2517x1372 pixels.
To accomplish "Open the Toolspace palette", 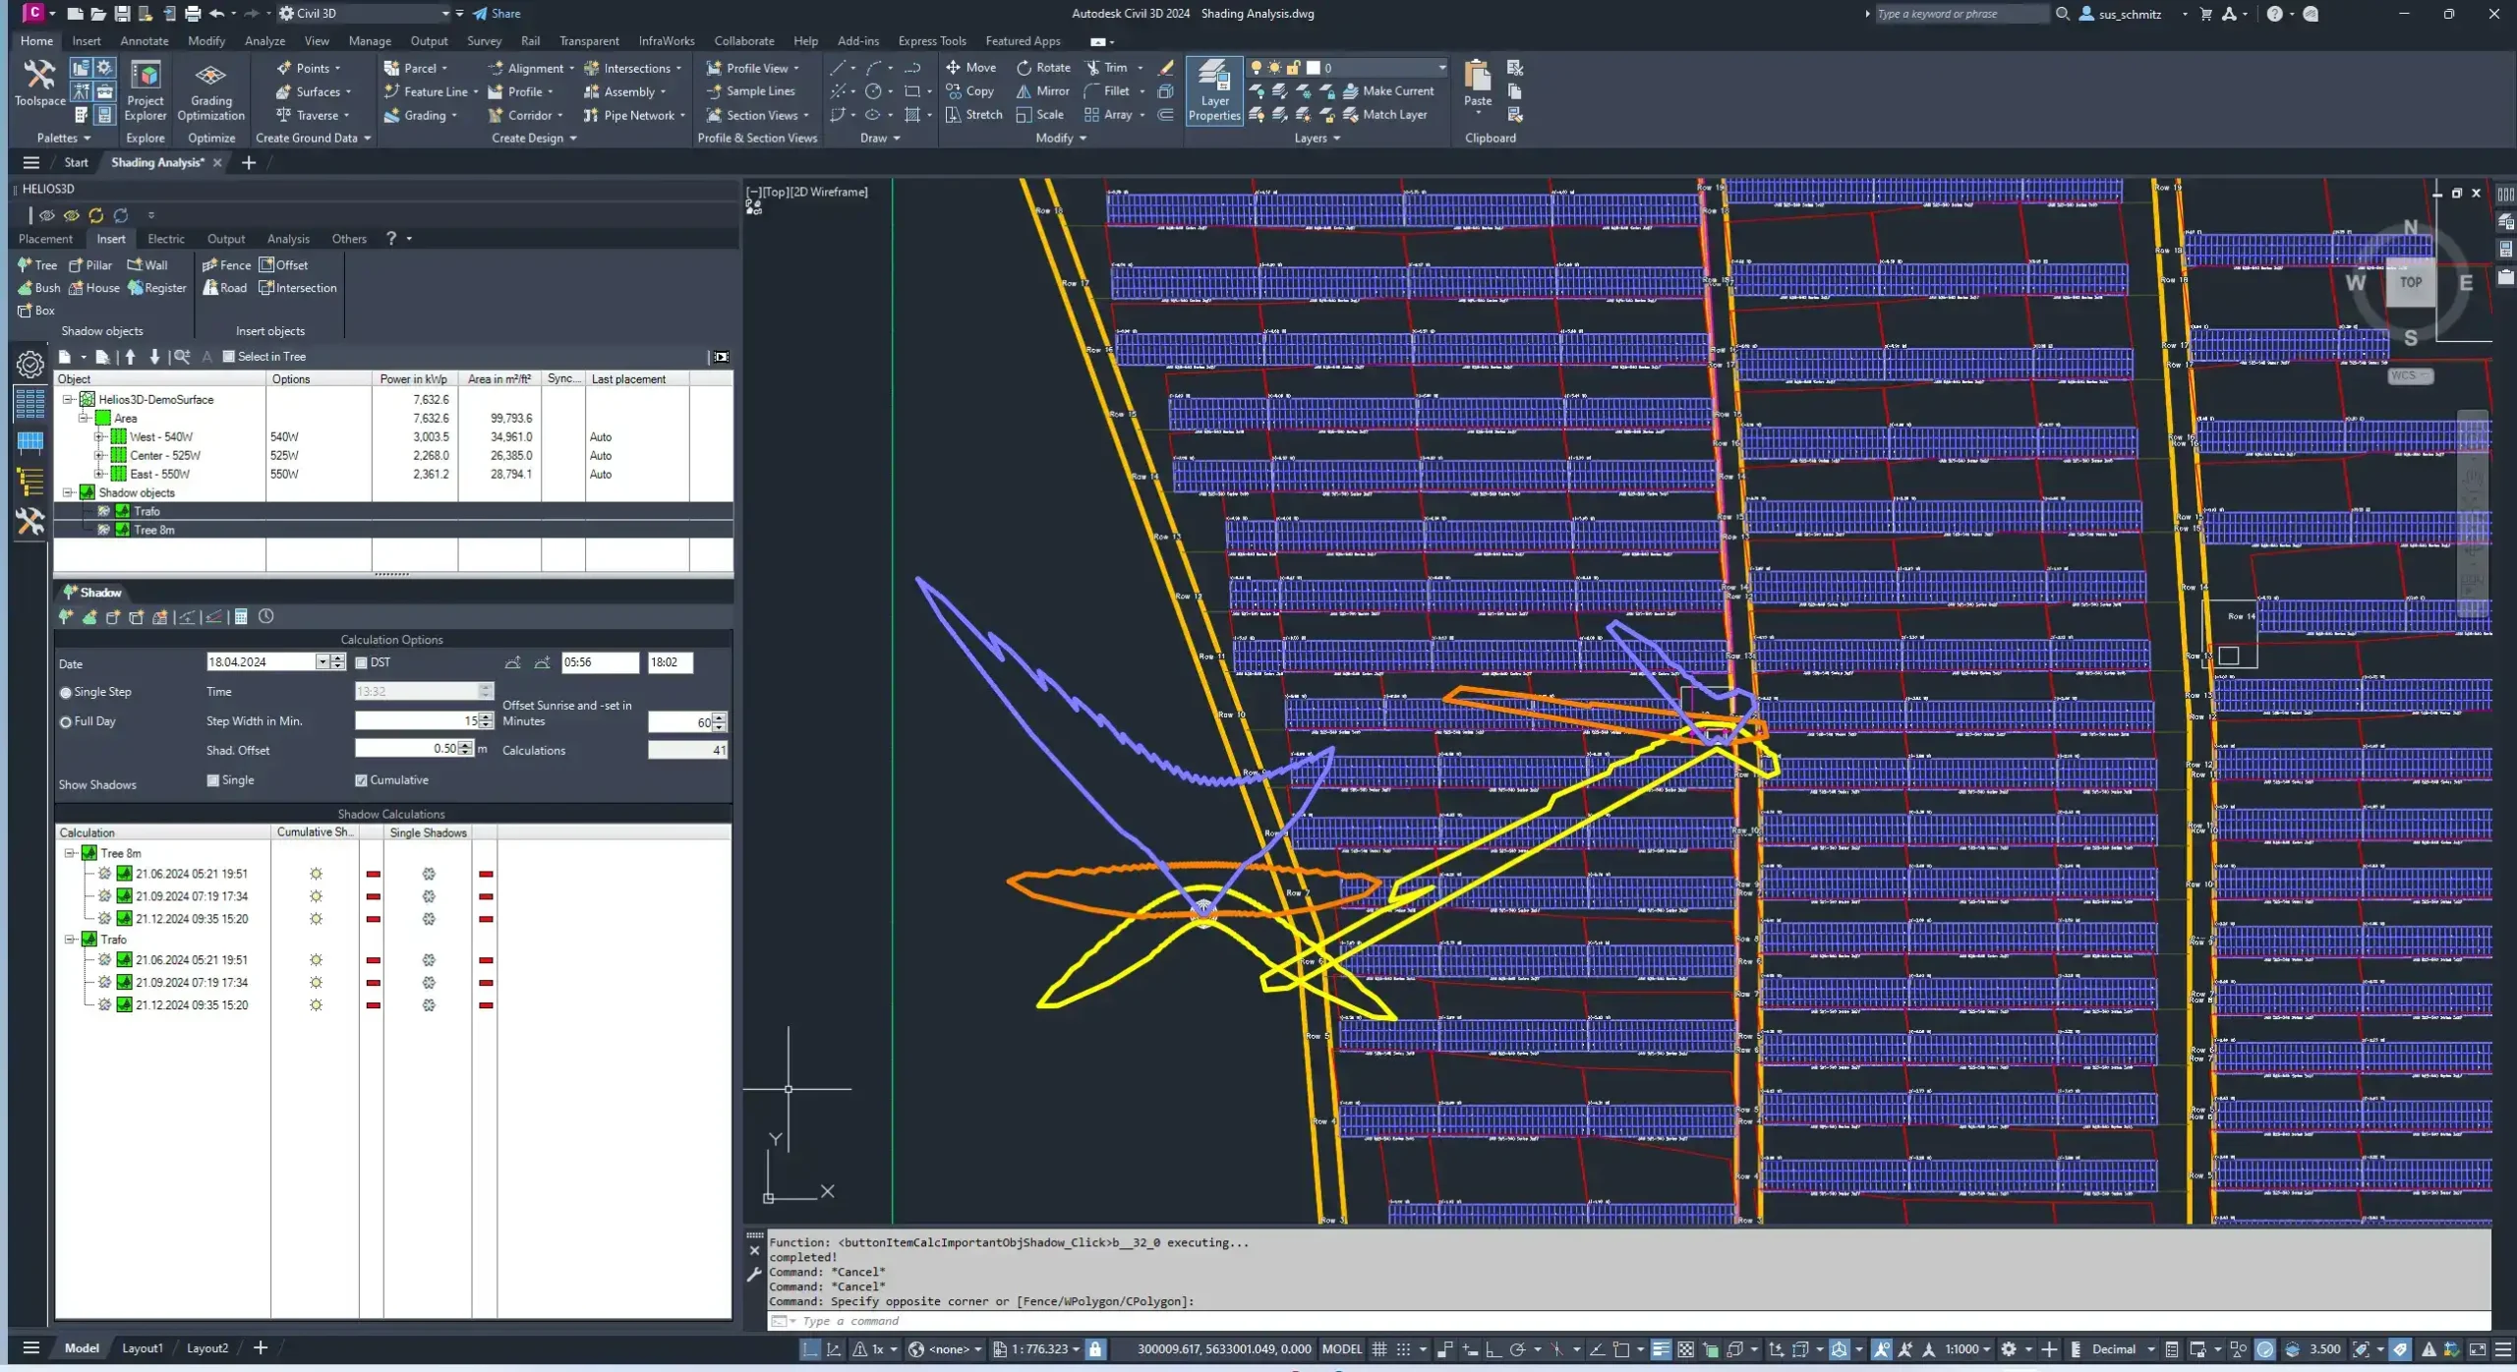I will (39, 83).
